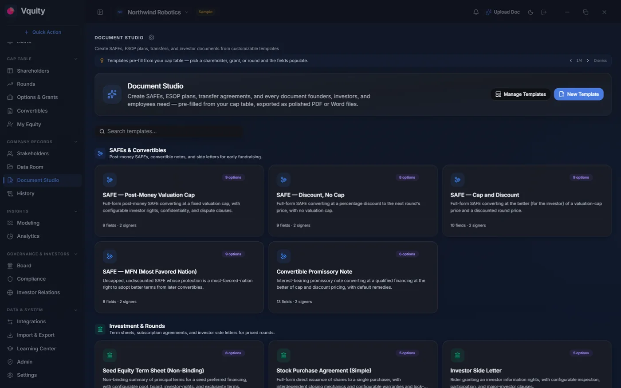Open Data Room menu label
Image resolution: width=621 pixels, height=388 pixels.
[30, 167]
